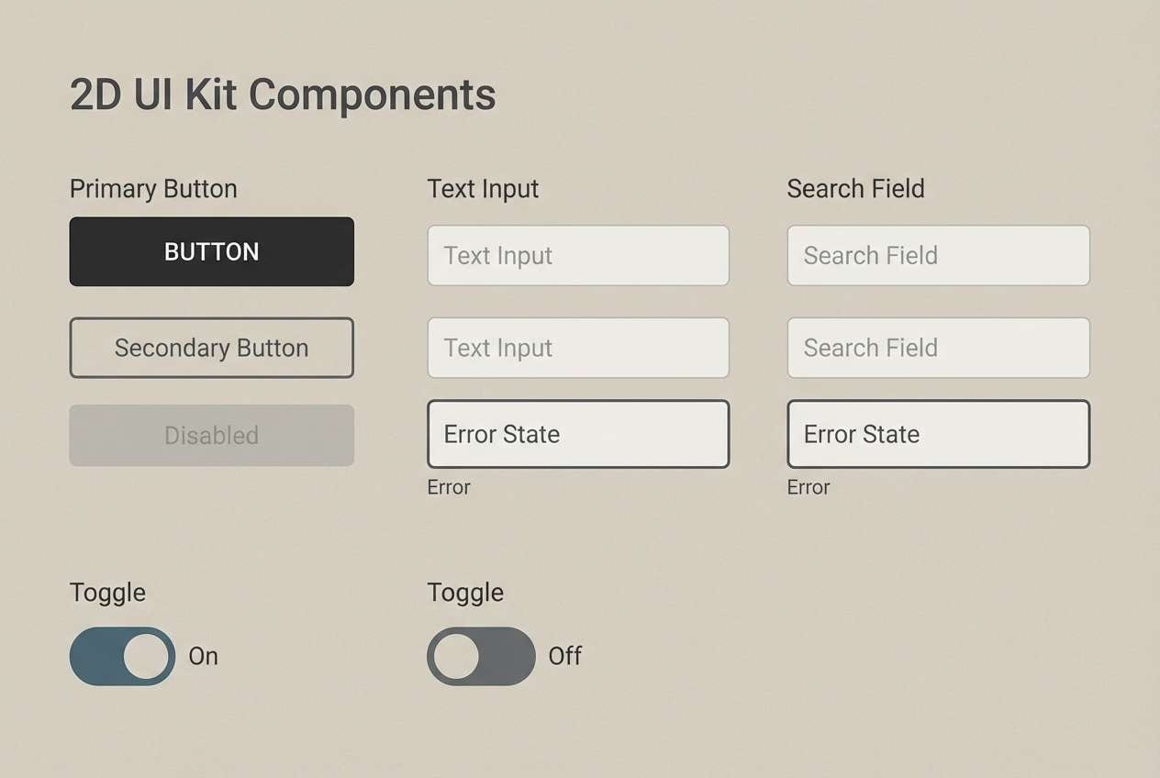Focus the first Text Input field
The width and height of the screenshot is (1160, 778).
click(x=578, y=255)
